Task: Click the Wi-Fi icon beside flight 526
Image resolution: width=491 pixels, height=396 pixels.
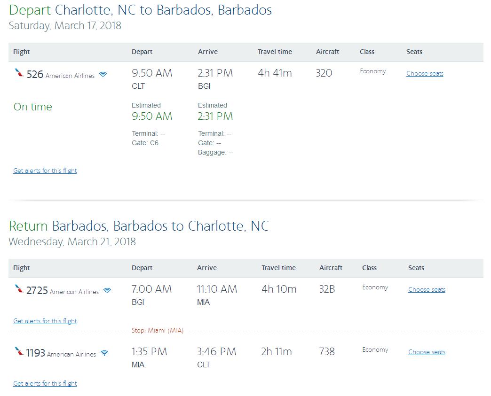Action: point(103,74)
